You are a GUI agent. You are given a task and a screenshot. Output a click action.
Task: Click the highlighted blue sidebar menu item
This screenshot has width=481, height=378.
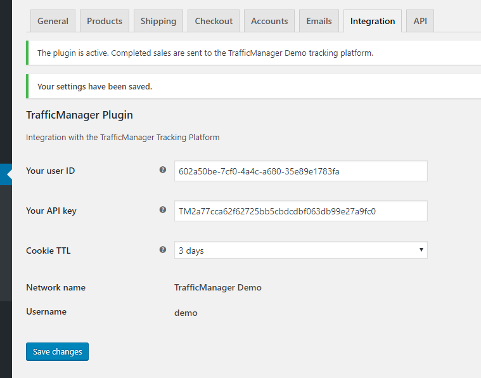tap(6, 174)
